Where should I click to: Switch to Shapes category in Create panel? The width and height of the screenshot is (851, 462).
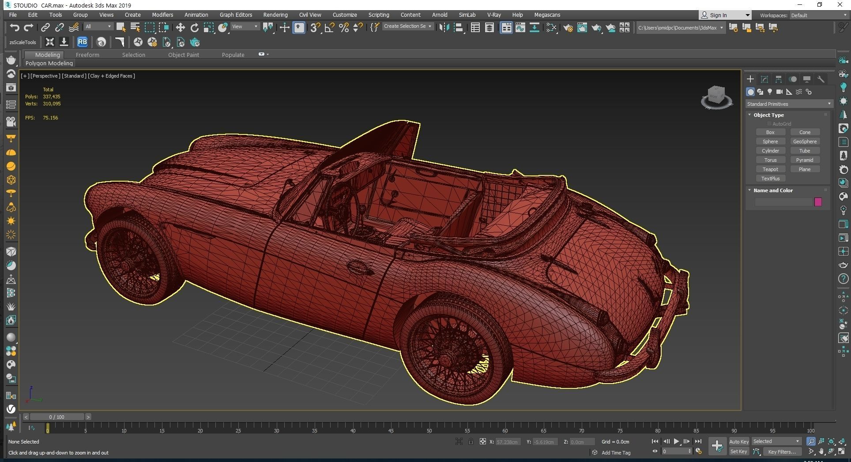click(760, 92)
